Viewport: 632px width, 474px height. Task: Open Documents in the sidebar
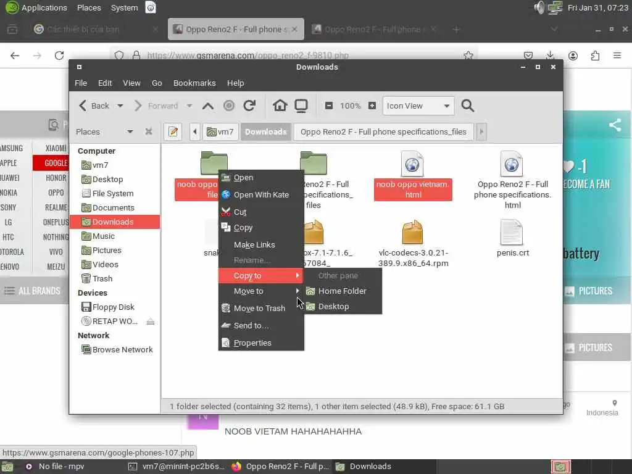pyautogui.click(x=115, y=207)
